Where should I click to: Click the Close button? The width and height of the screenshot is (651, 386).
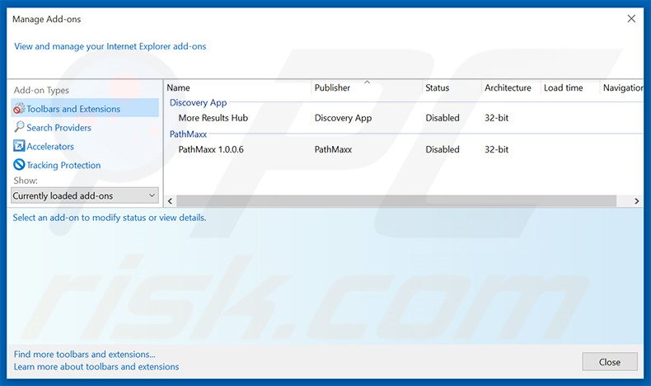click(610, 362)
